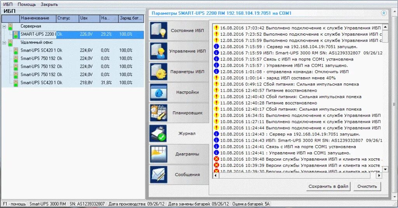Click the log scroll up arrow
This screenshot has height=208, width=398.
coord(385,27)
